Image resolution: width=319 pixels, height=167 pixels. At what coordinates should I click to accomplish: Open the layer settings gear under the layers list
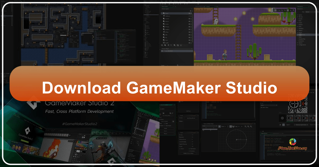[x=181, y=45]
